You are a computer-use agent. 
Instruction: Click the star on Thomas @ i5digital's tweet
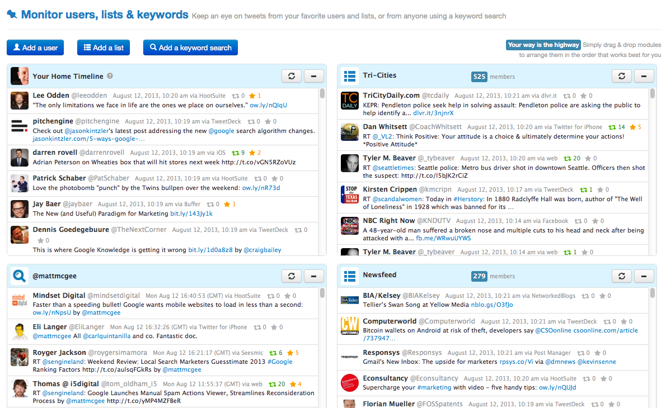click(x=293, y=385)
